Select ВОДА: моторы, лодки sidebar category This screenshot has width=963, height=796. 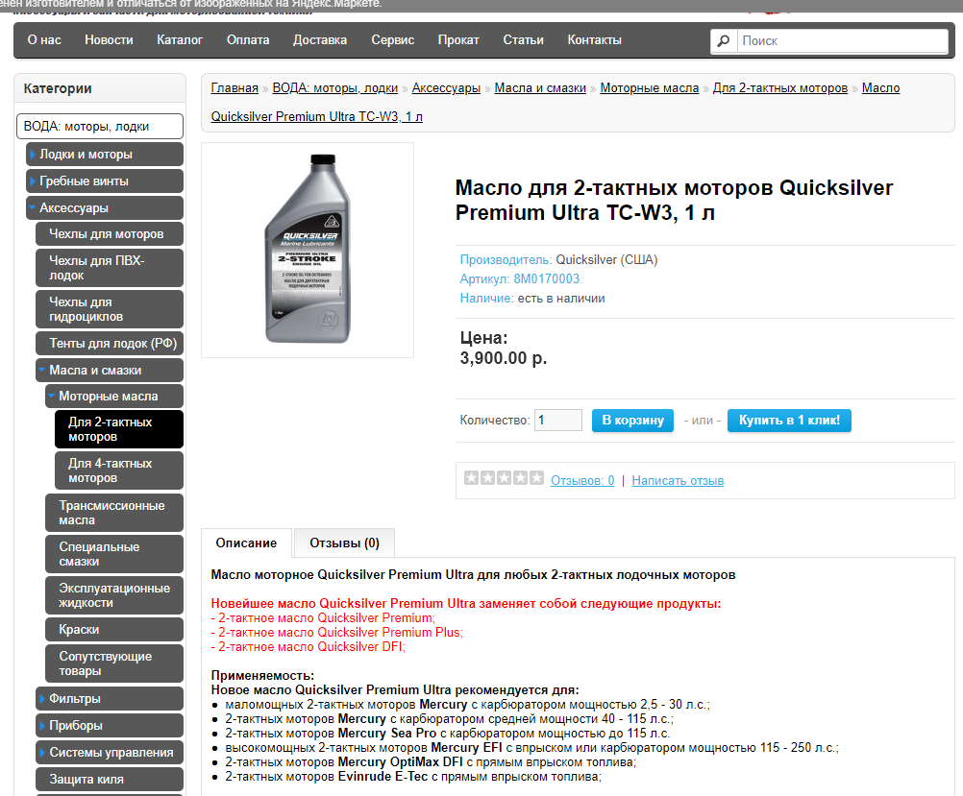pyautogui.click(x=100, y=127)
